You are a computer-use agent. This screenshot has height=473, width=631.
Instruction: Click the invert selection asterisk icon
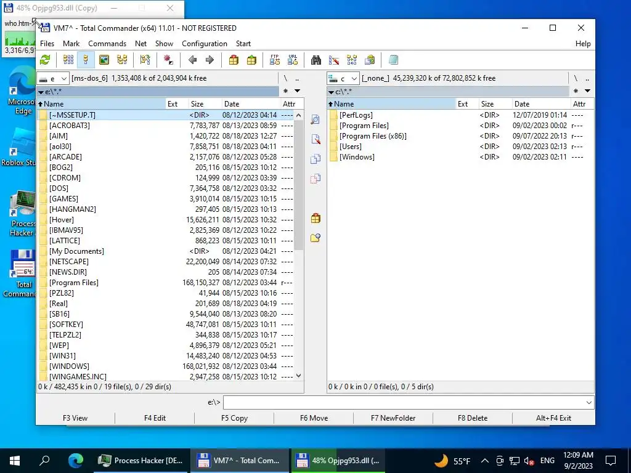coord(168,60)
